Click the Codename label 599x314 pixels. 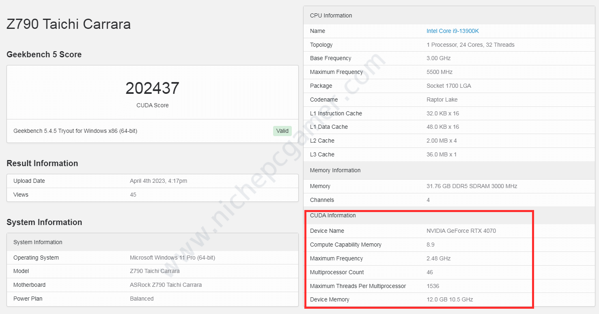324,100
